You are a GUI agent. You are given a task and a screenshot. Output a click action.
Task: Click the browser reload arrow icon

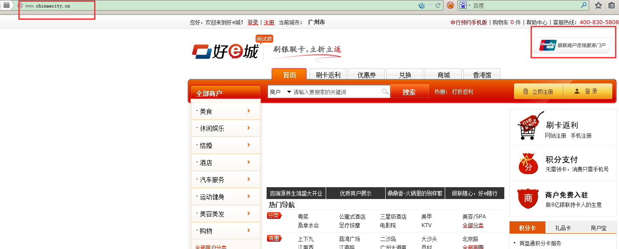click(438, 5)
